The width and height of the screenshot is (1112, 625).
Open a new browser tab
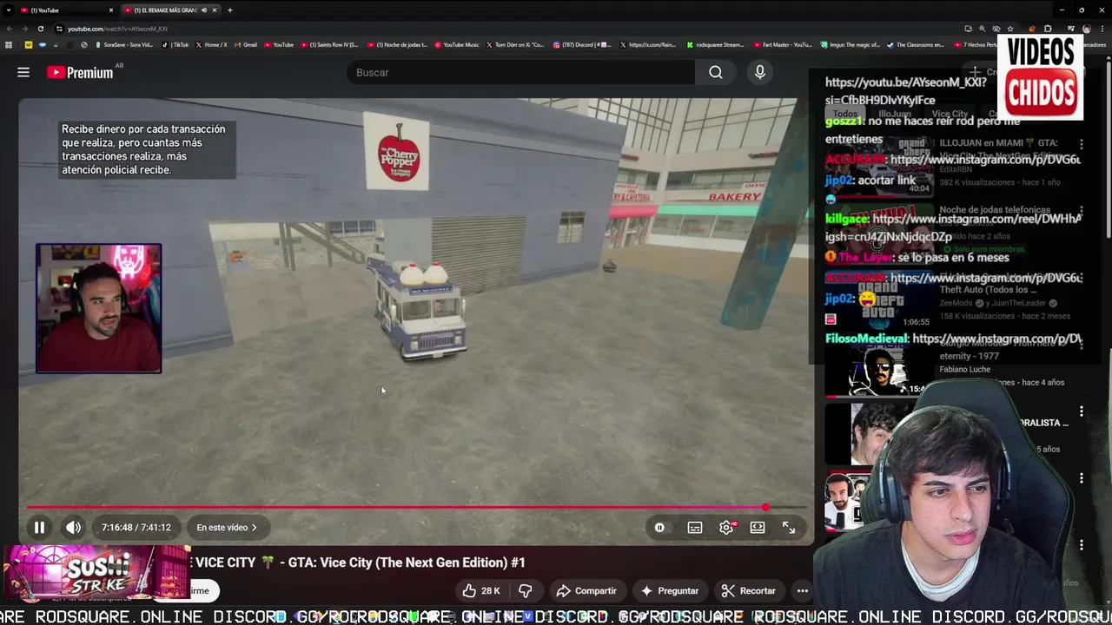click(230, 10)
